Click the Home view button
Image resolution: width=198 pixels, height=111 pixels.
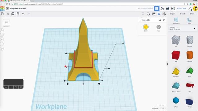point(2,30)
